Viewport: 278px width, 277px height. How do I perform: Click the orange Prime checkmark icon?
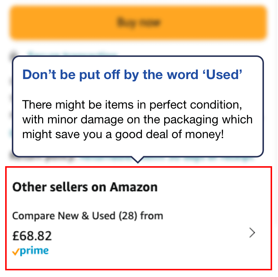click(x=16, y=252)
